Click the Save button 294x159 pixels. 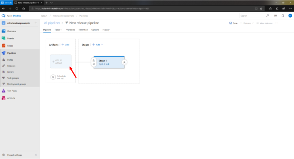[x=233, y=23]
